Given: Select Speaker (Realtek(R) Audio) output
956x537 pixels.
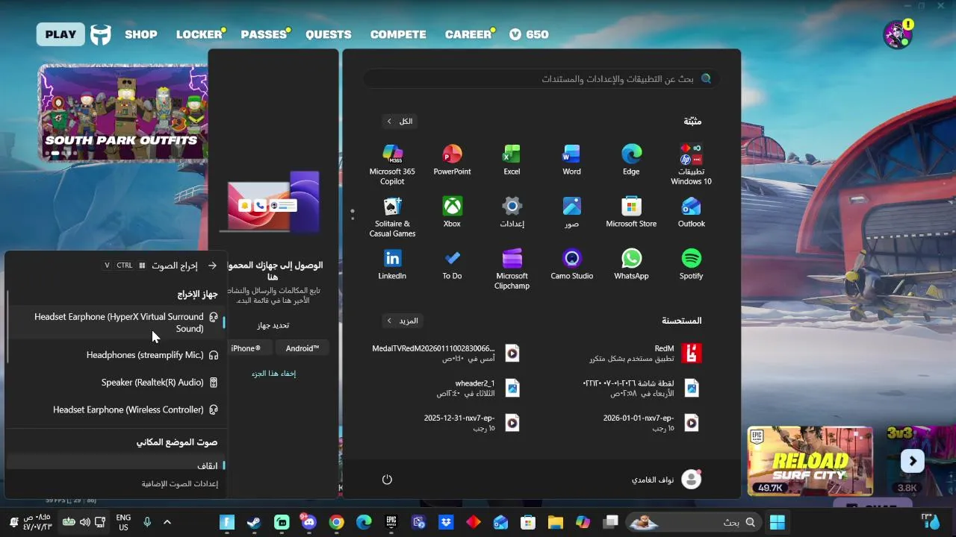Looking at the screenshot, I should click(117, 383).
